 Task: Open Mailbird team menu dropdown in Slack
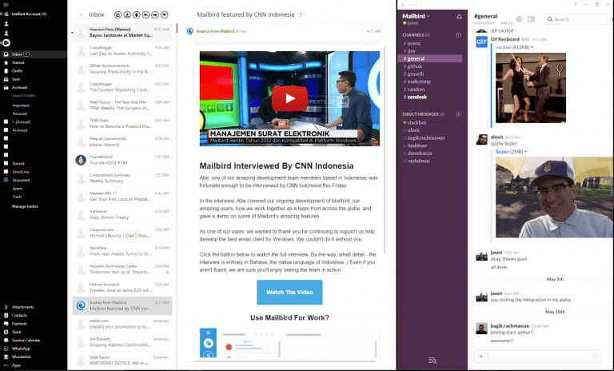point(416,16)
